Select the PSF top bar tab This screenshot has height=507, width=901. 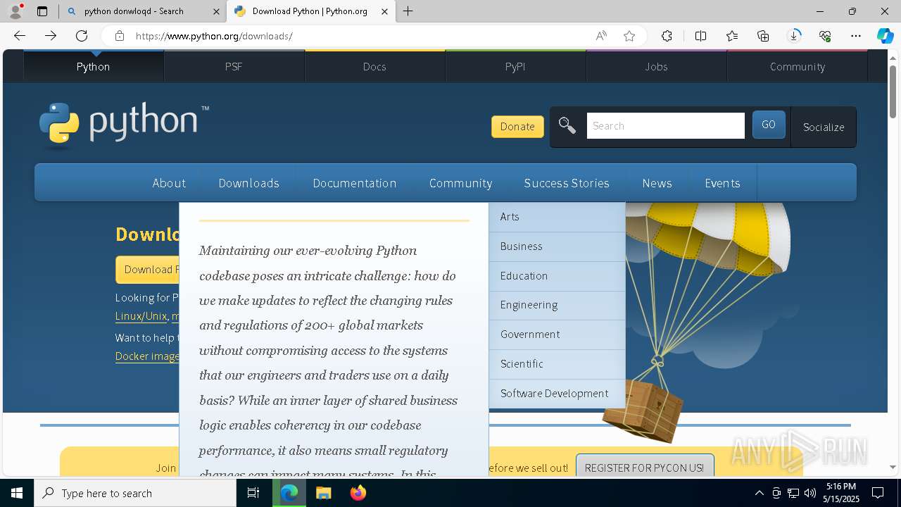(x=234, y=66)
